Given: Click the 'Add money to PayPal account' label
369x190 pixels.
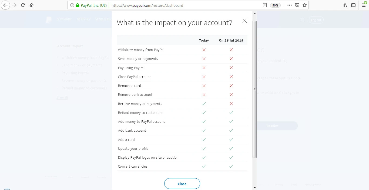Looking at the screenshot, I should [142, 121].
